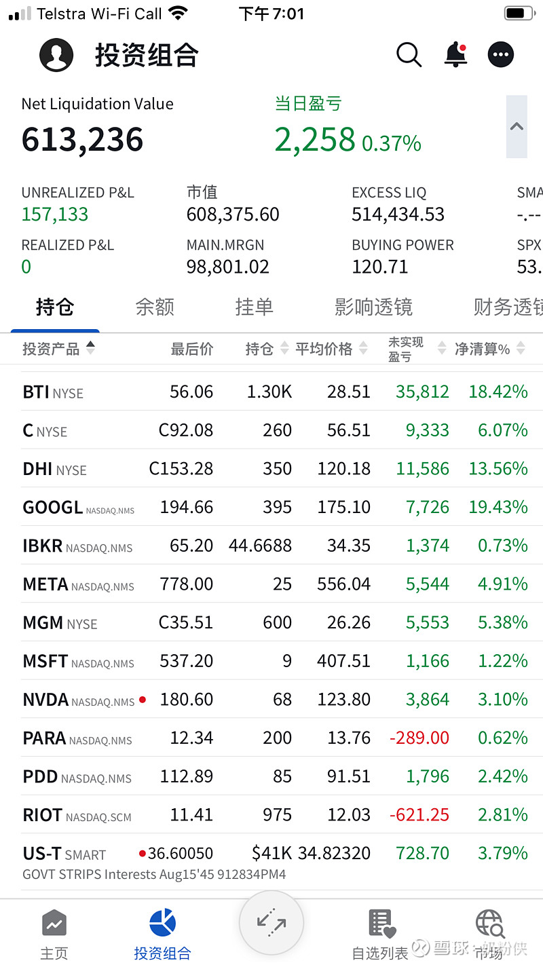Image resolution: width=543 pixels, height=965 pixels.
Task: Tap the Wi-Fi status icon
Action: click(179, 14)
